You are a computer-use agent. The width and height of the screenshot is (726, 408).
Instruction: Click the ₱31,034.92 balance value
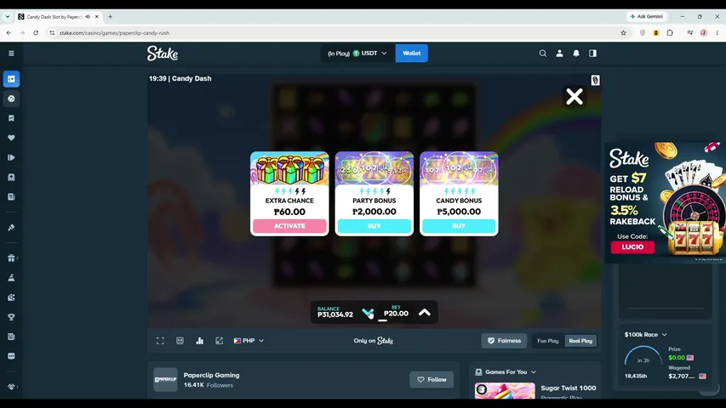(335, 314)
